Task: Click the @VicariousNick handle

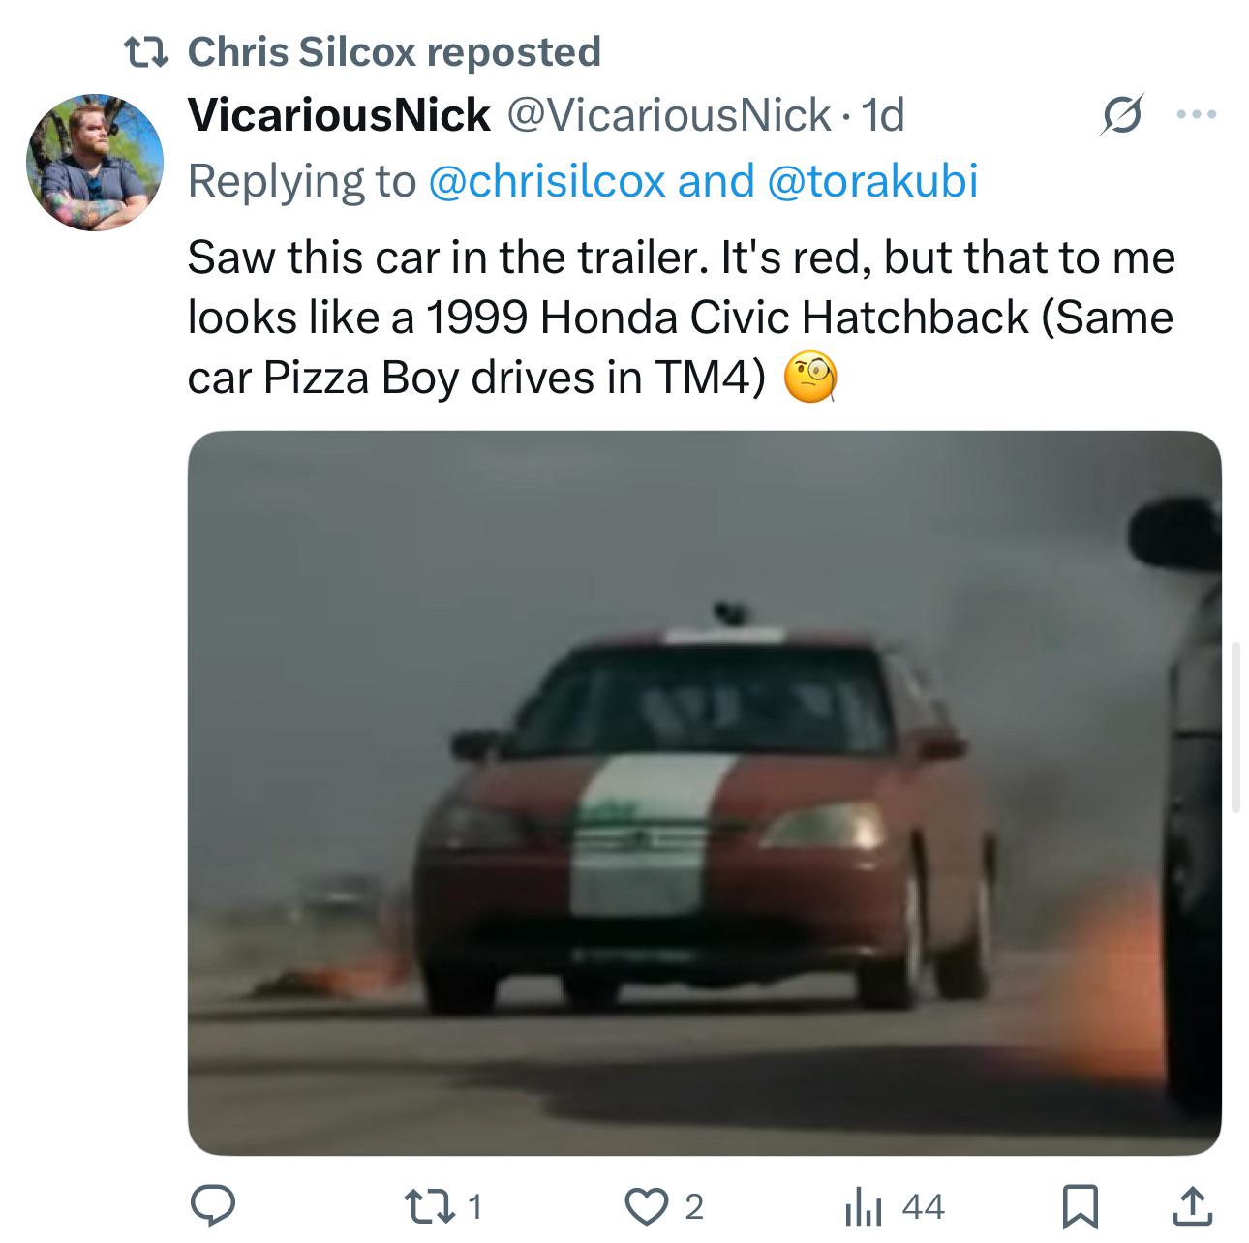Action: 669,115
